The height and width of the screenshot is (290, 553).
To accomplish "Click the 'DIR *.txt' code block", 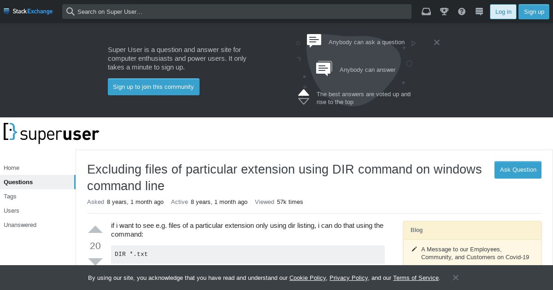I will point(248,254).
